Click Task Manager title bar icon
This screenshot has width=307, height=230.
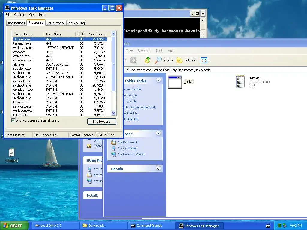click(x=7, y=8)
